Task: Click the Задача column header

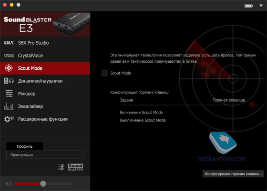Action: pyautogui.click(x=126, y=100)
